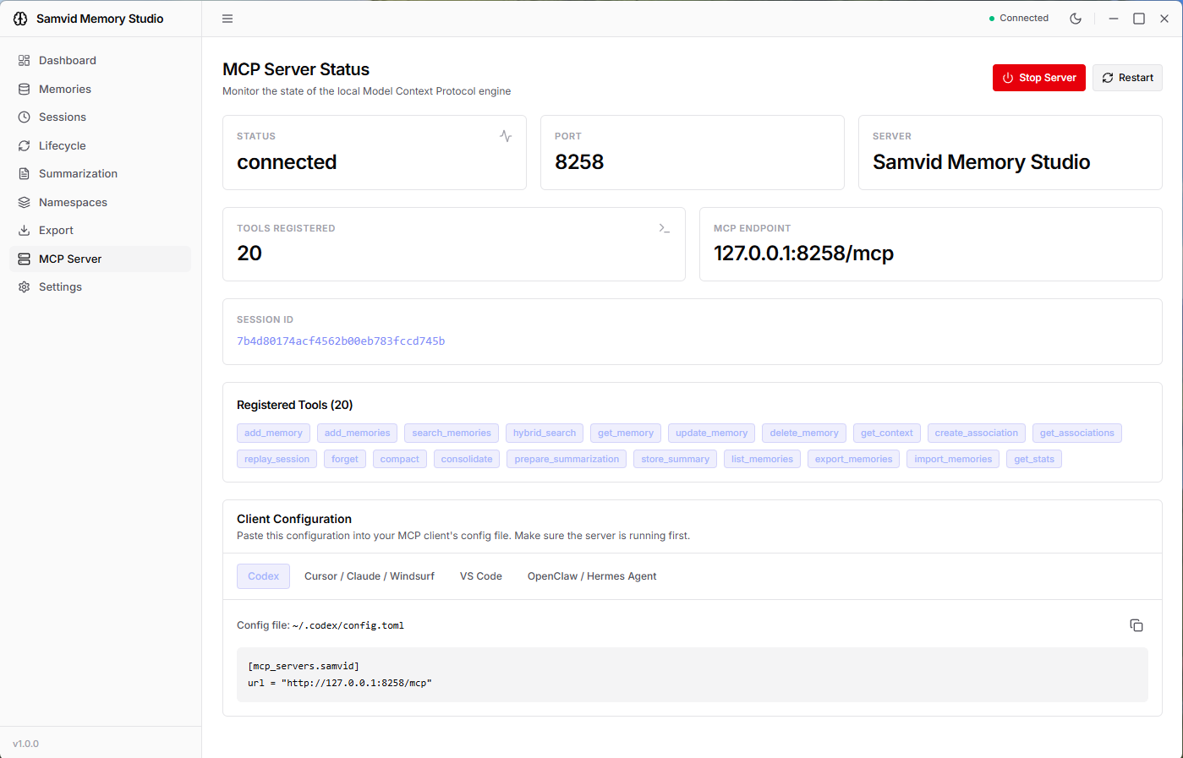Click the list_memories tool tag
This screenshot has width=1183, height=758.
tap(762, 460)
